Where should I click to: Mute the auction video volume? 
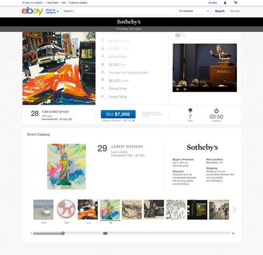click(x=185, y=89)
